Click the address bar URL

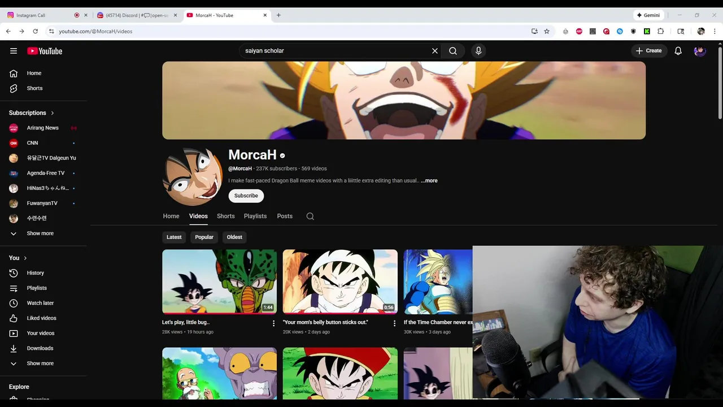click(95, 32)
